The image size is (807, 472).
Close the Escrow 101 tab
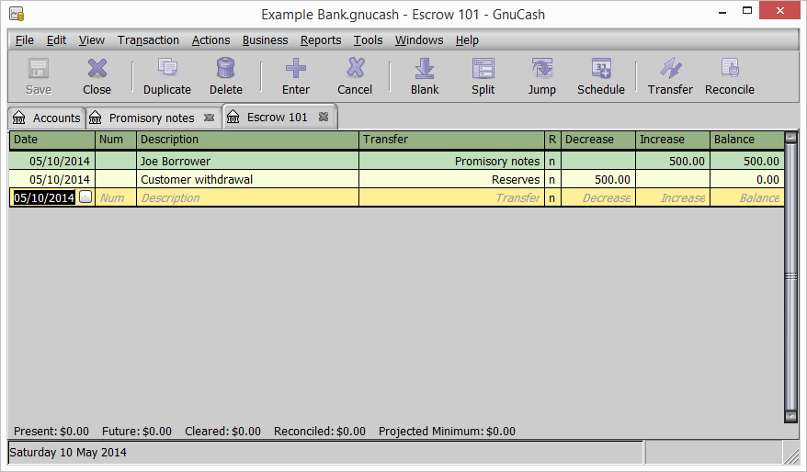[324, 118]
